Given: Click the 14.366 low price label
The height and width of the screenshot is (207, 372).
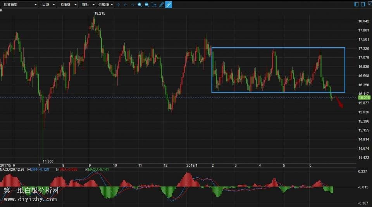Looking at the screenshot, I should 48,161.
